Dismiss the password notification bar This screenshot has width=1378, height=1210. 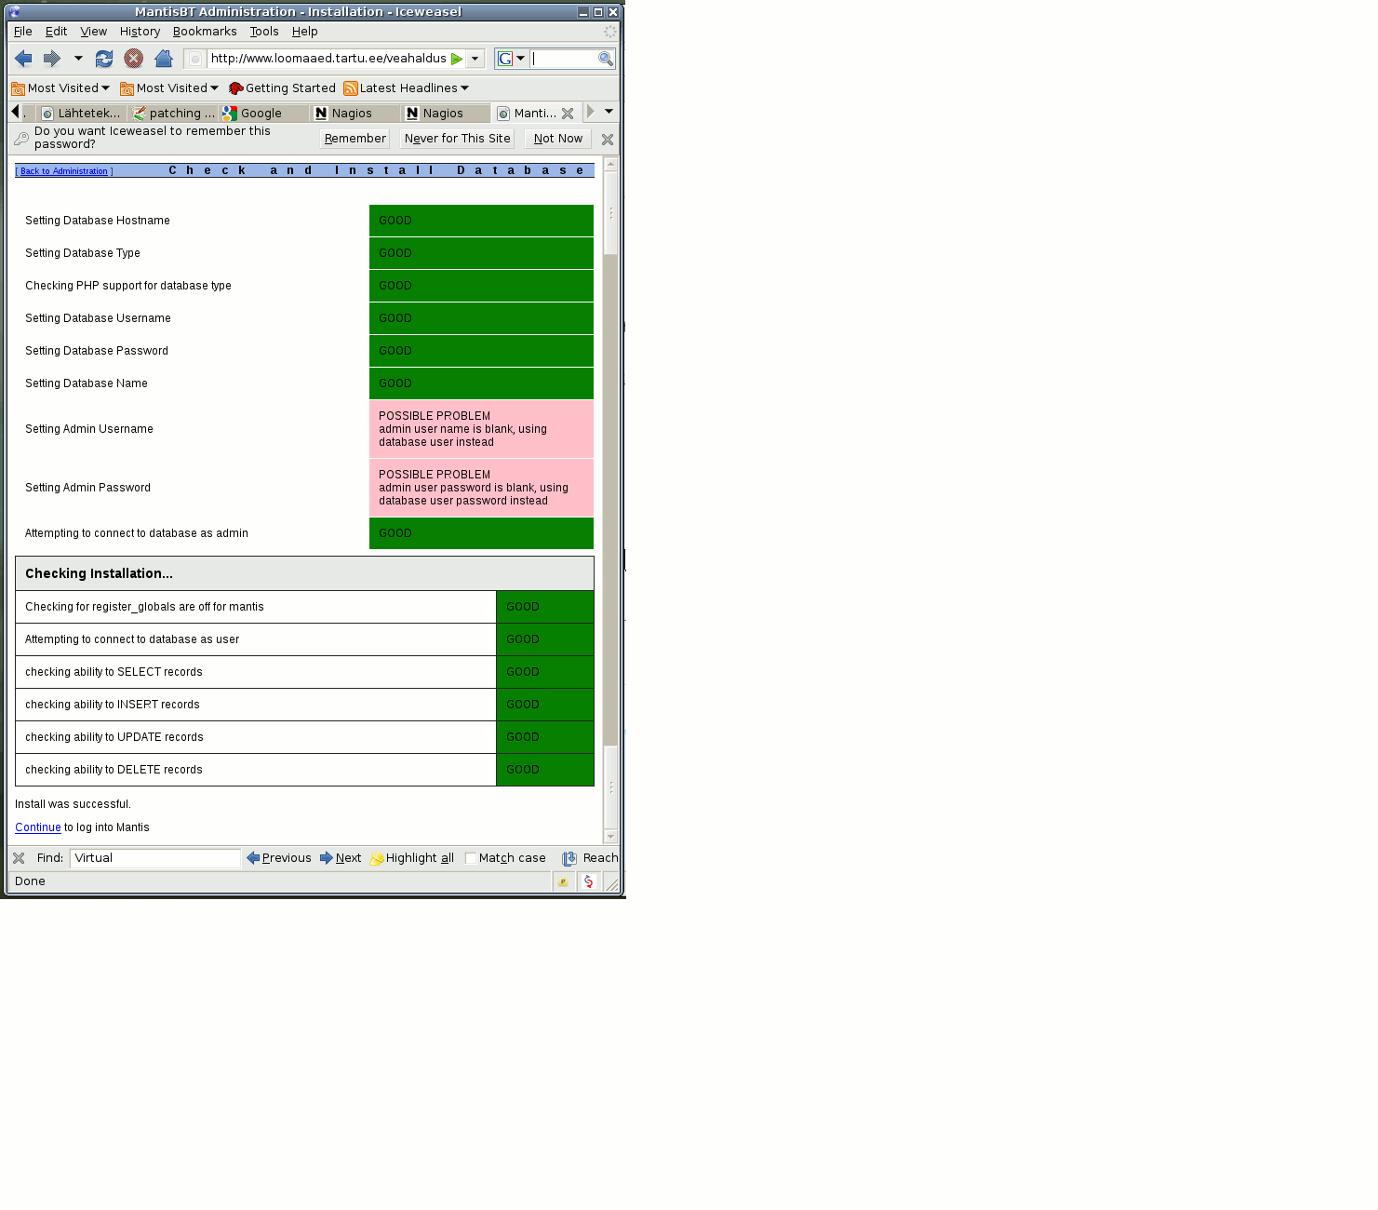pos(608,140)
